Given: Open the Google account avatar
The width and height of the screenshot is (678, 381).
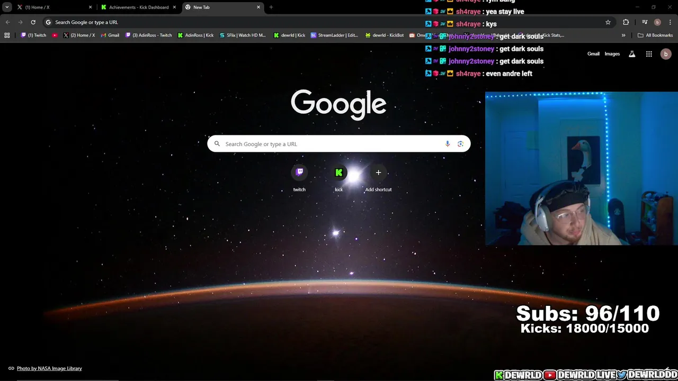Looking at the screenshot, I should coord(666,54).
